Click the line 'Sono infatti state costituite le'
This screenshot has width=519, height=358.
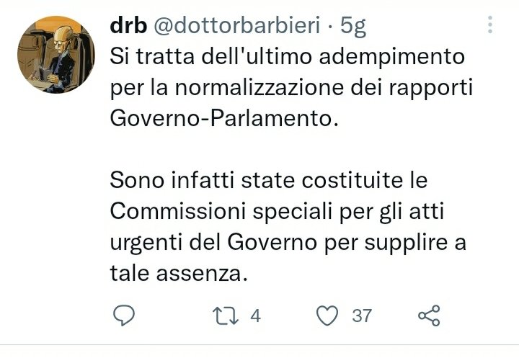tap(268, 180)
